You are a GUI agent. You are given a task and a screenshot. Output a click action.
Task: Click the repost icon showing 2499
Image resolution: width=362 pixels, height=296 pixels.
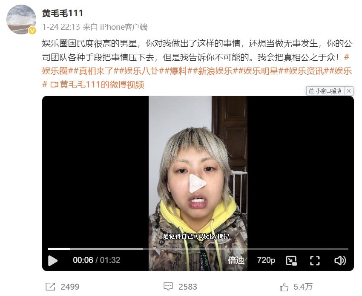click(50, 287)
